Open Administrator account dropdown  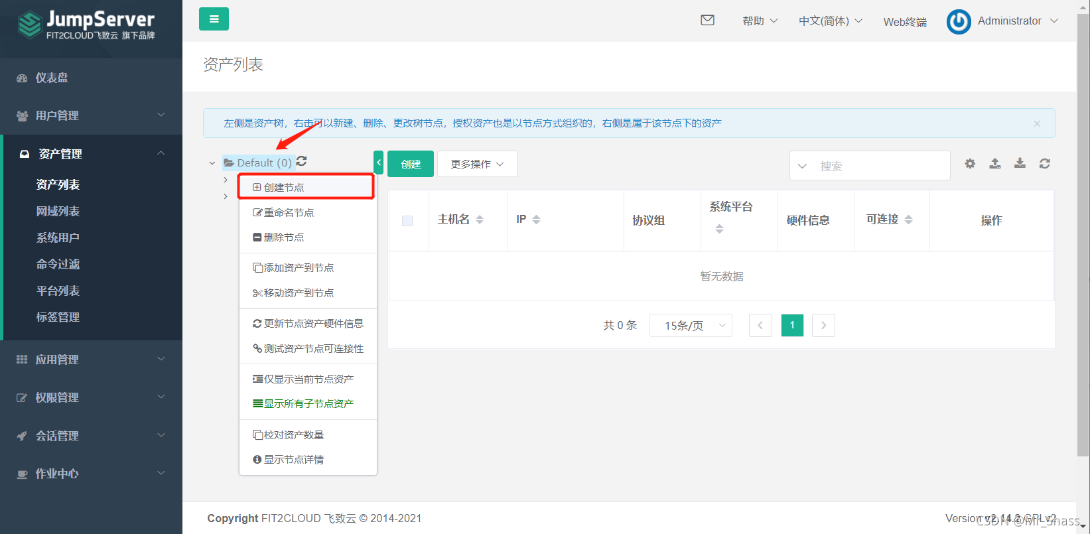coord(1018,21)
